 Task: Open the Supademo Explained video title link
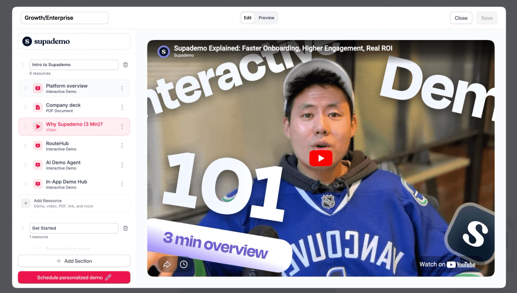283,48
